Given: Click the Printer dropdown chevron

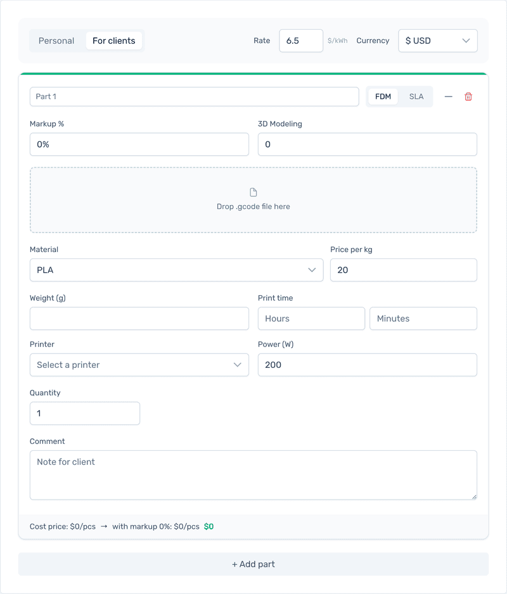Looking at the screenshot, I should (x=238, y=365).
